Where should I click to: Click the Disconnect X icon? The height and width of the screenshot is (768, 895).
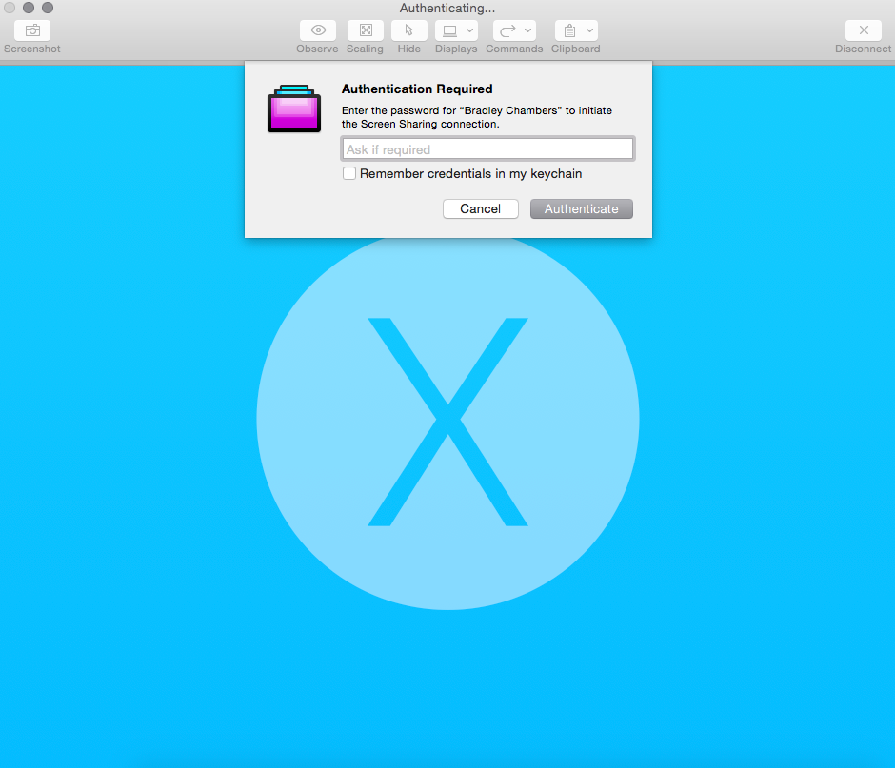pos(864,30)
